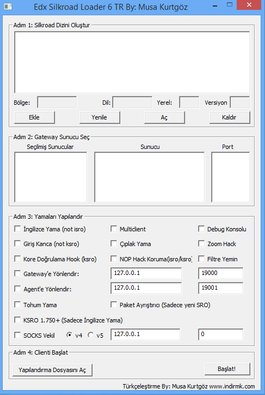The width and height of the screenshot is (265, 395).
Task: Enable Paket Ayrıştırıcı (Sadece yeni SRO)
Action: click(x=114, y=305)
